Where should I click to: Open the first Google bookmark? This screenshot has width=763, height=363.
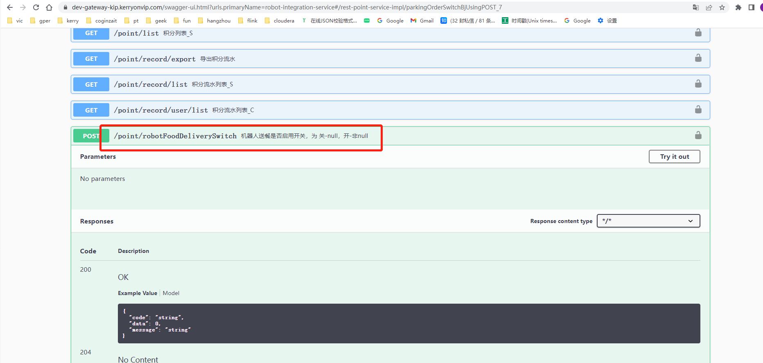tap(390, 20)
